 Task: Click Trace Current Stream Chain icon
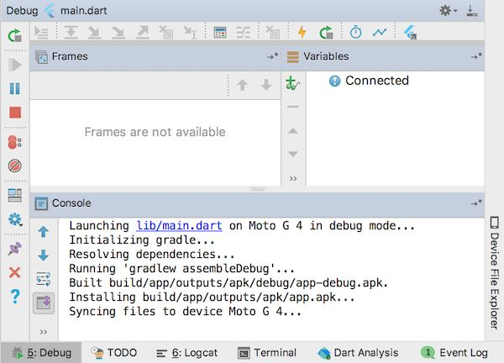point(244,33)
